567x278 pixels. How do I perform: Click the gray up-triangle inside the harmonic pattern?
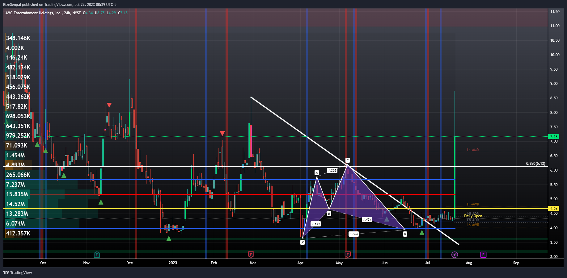pyautogui.click(x=387, y=219)
